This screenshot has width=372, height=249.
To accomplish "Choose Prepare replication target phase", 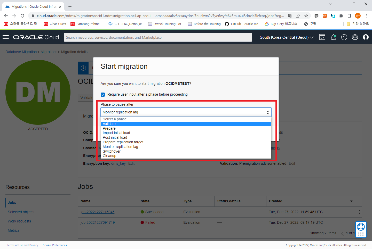I will [x=186, y=142].
